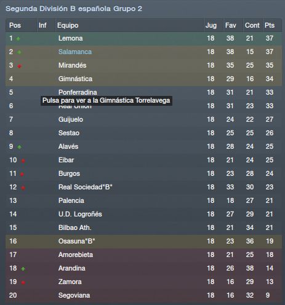The image size is (285, 305).
Task: Select the Ponferradina team name
Action: [x=78, y=92]
